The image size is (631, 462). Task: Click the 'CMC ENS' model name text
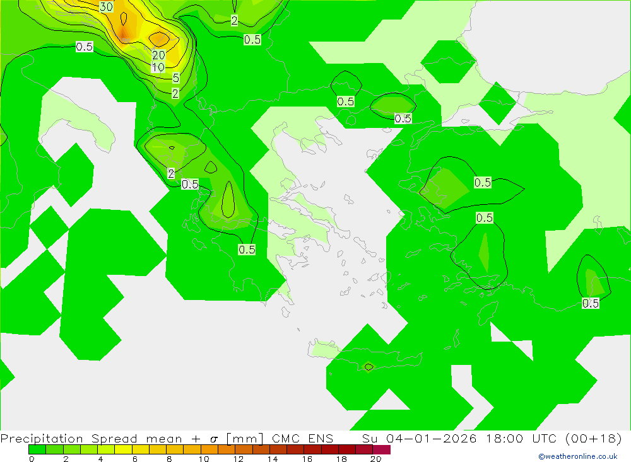click(x=303, y=438)
